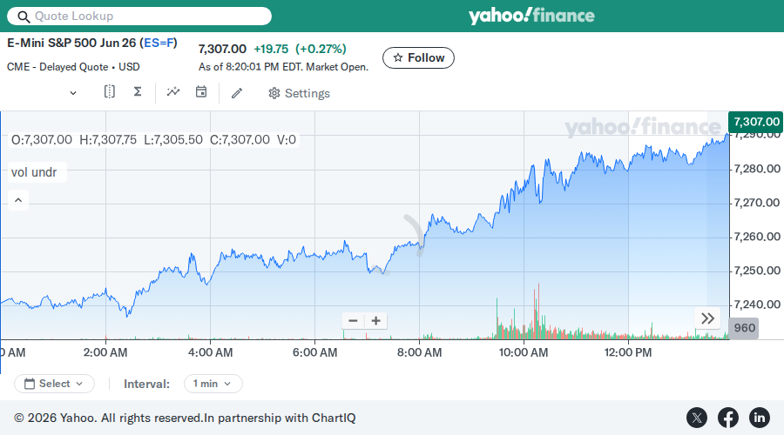This screenshot has width=784, height=435.
Task: Open the Select date range dropdown
Action: [x=55, y=384]
